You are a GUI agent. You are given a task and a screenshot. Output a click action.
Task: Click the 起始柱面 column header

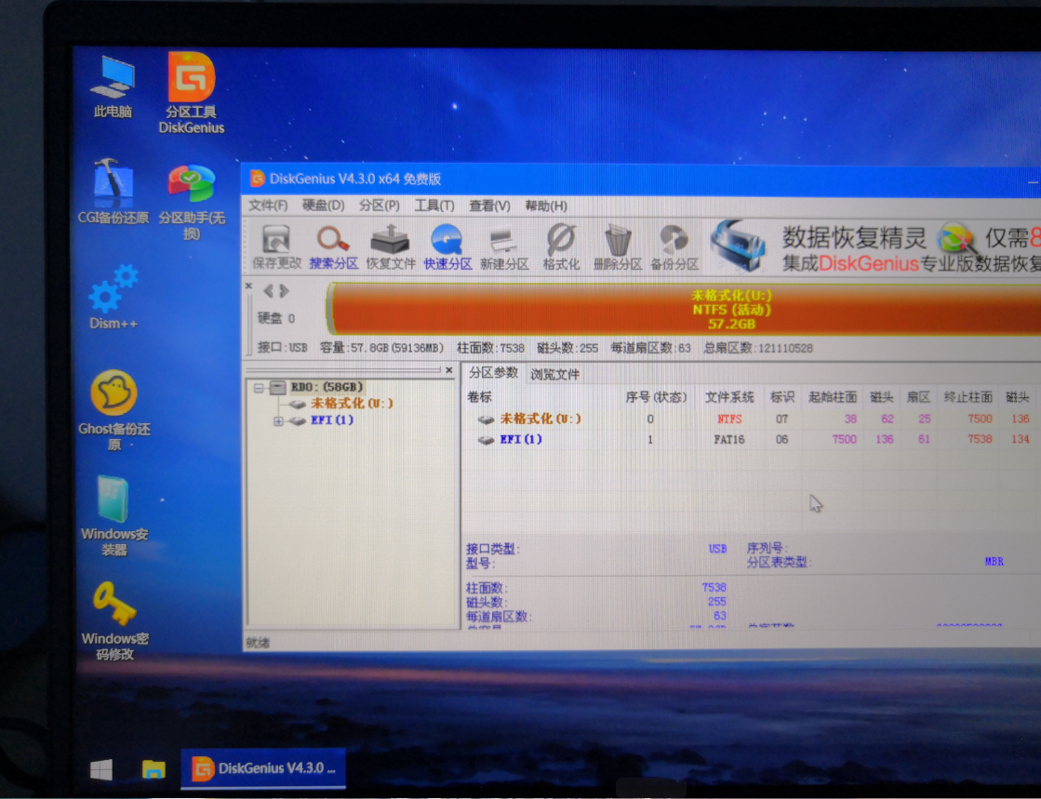[x=833, y=397]
